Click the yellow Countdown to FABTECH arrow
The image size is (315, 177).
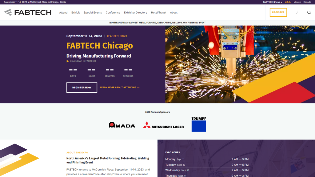pyautogui.click(x=68, y=61)
